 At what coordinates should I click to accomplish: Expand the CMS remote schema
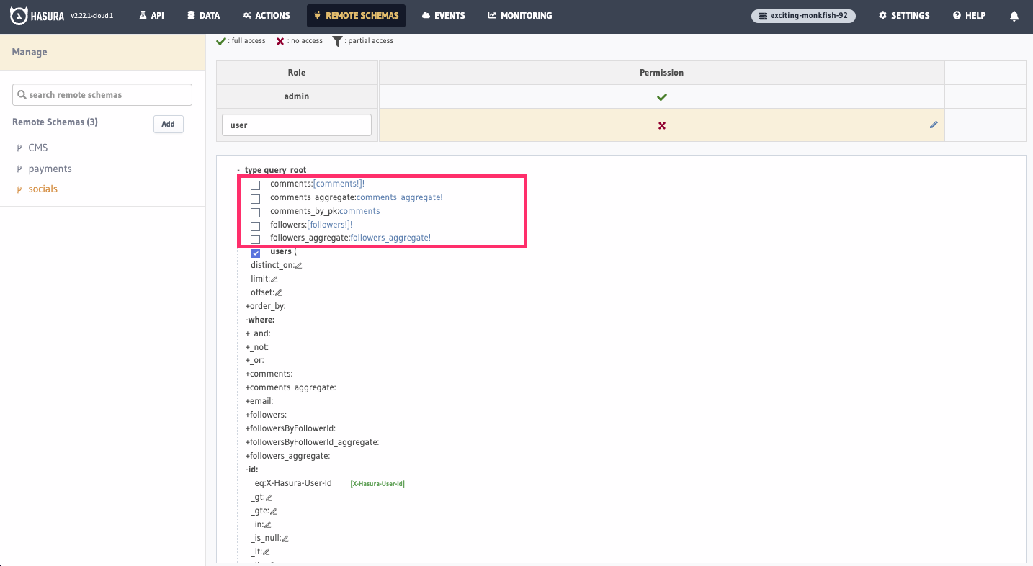click(x=20, y=148)
